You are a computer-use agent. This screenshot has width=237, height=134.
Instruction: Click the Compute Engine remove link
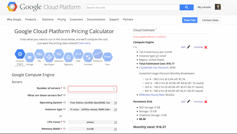[198, 47]
